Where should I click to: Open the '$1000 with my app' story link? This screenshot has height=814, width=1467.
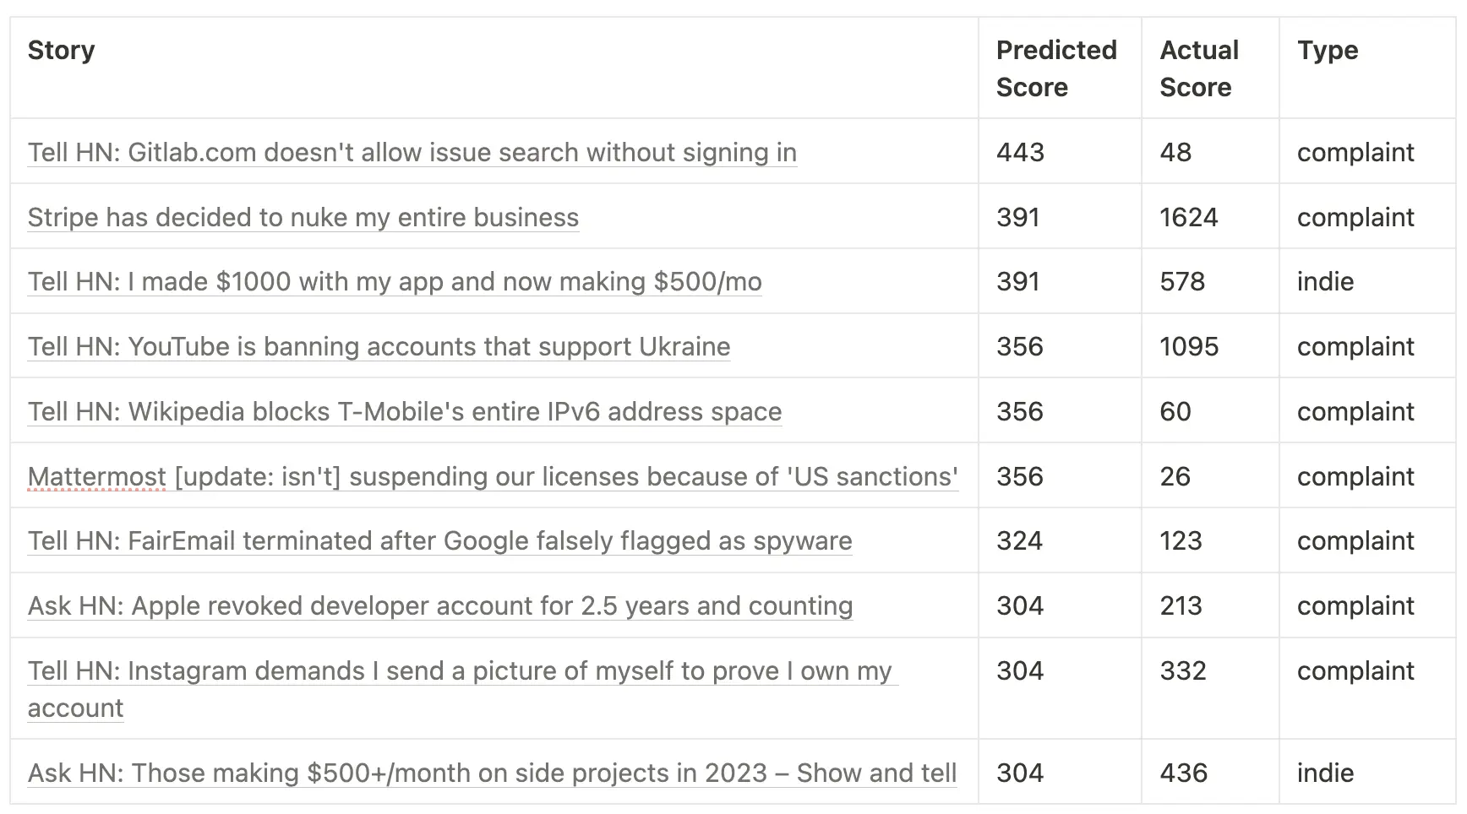tap(394, 282)
